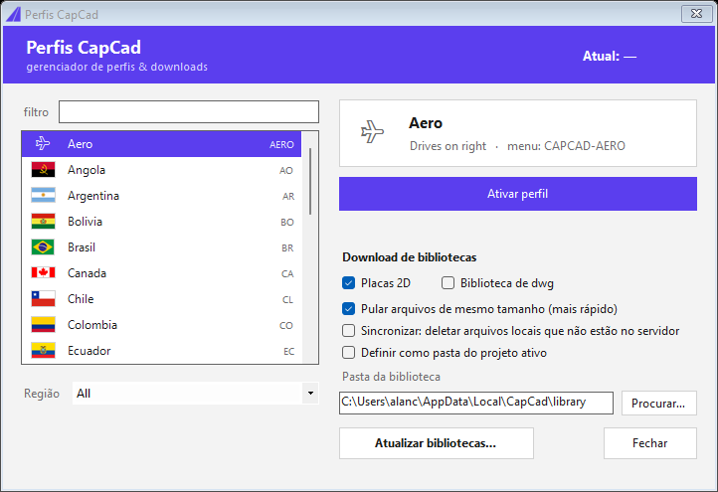
Task: Click the airplane icon in Aero row
Action: (43, 143)
